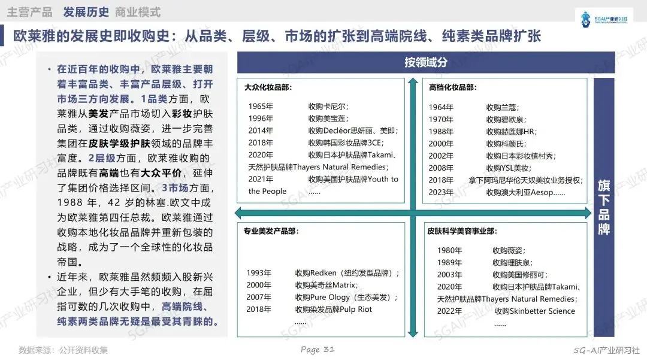
Task: Click the 2000年 收购美奇丝Matrix row
Action: [302, 285]
